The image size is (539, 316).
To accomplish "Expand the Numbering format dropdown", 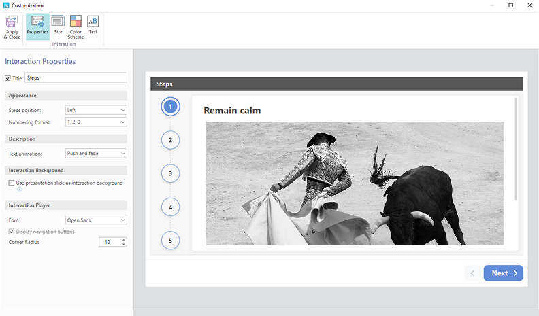I will click(x=96, y=122).
